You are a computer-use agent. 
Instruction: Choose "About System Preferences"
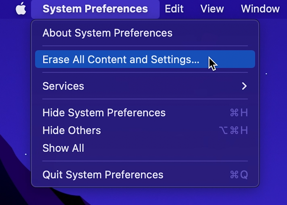tap(107, 33)
